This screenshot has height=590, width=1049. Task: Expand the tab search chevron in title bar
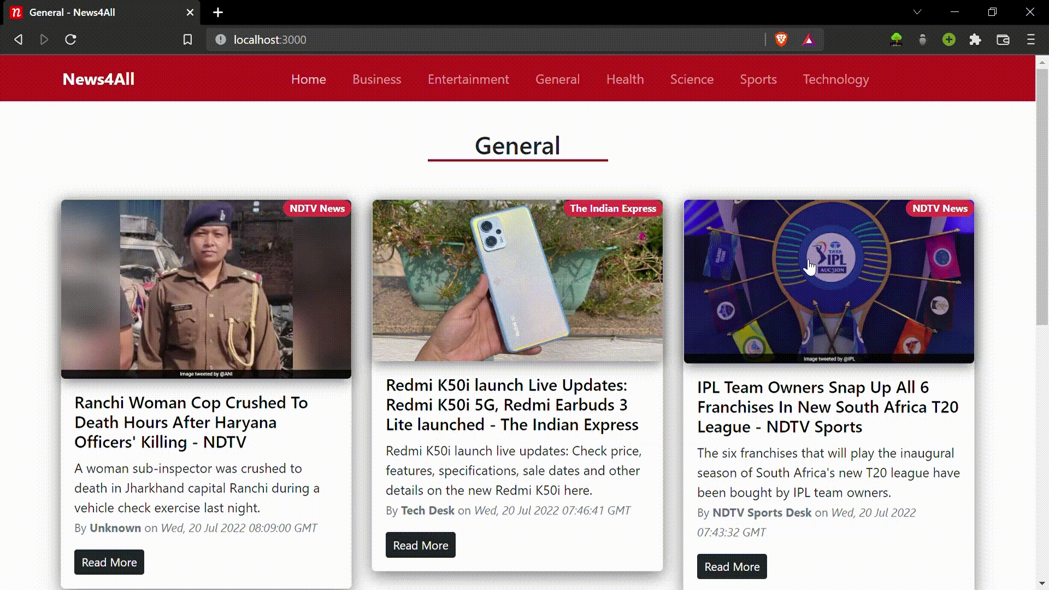click(917, 12)
